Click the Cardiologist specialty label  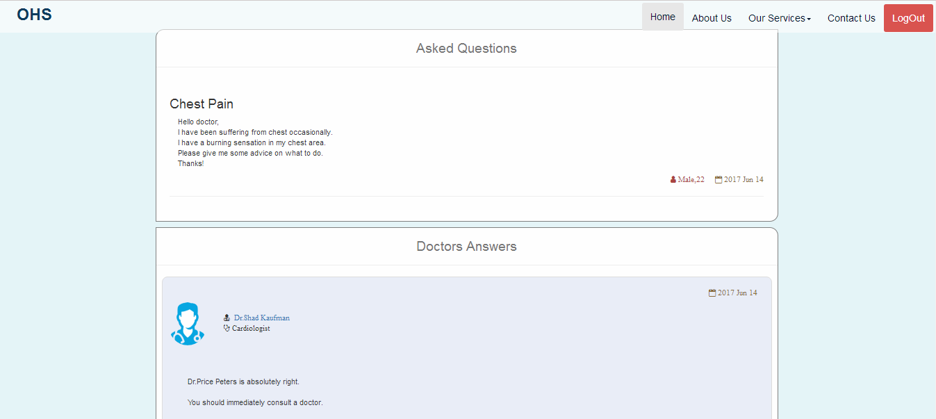click(251, 329)
